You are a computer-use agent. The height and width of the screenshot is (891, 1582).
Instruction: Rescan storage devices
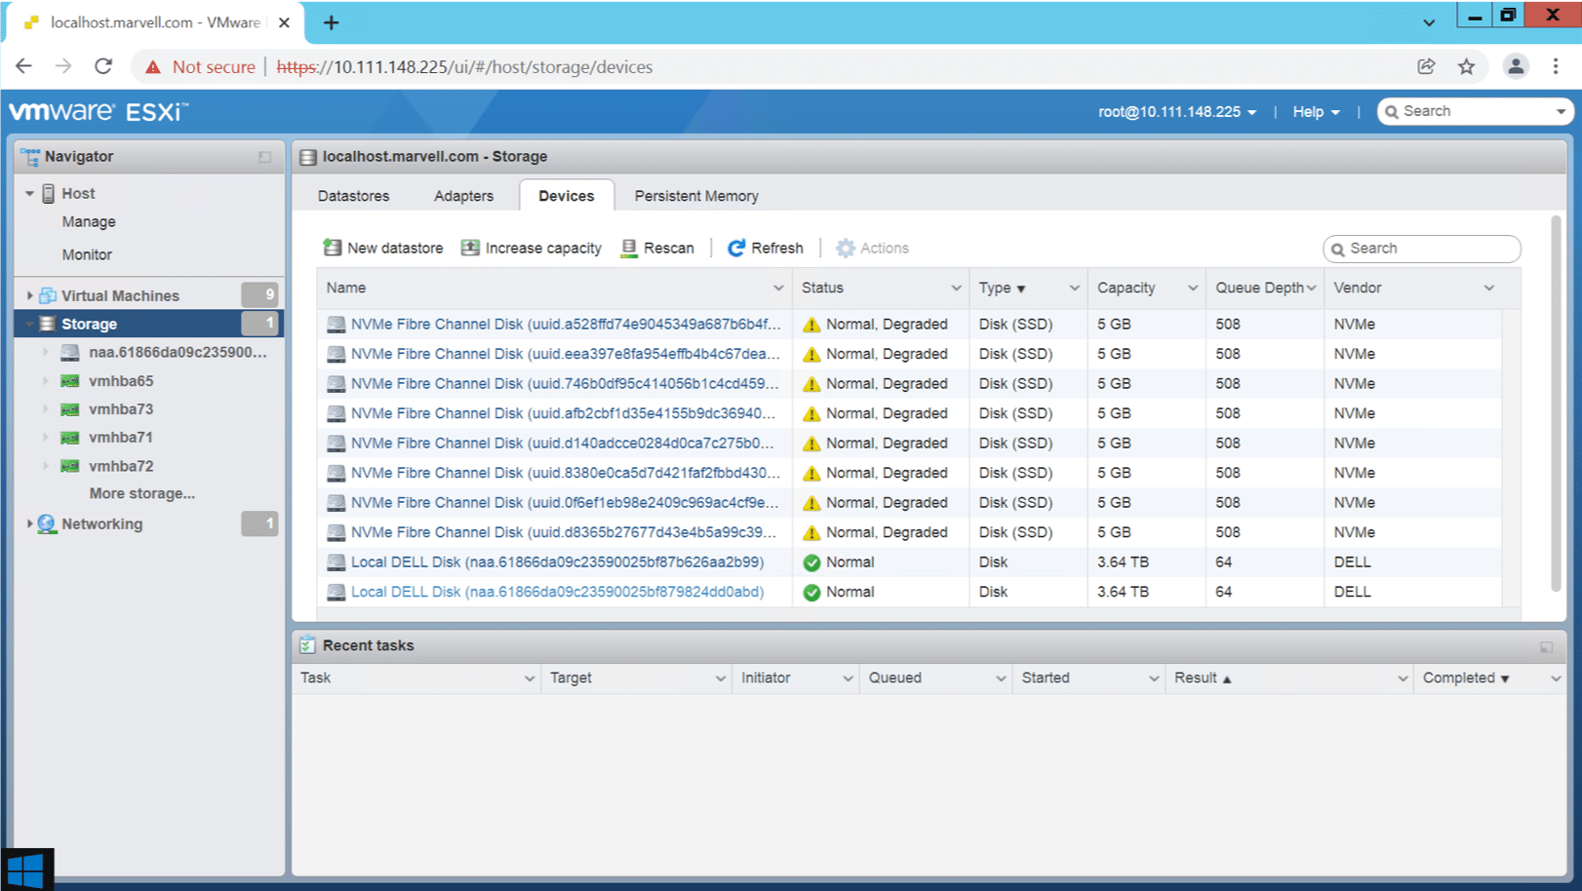coord(657,248)
